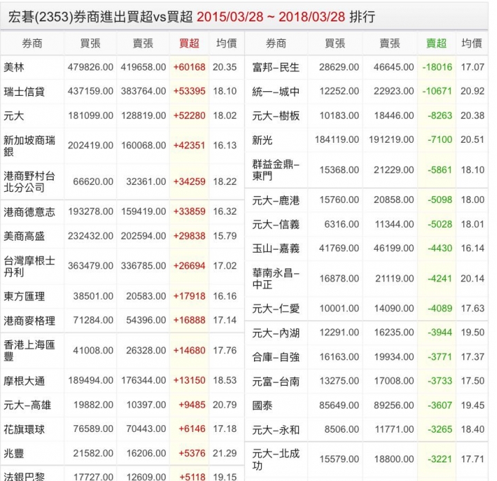This screenshot has height=481, width=497.
Task: Open broker 兆豐
Action: point(14,453)
